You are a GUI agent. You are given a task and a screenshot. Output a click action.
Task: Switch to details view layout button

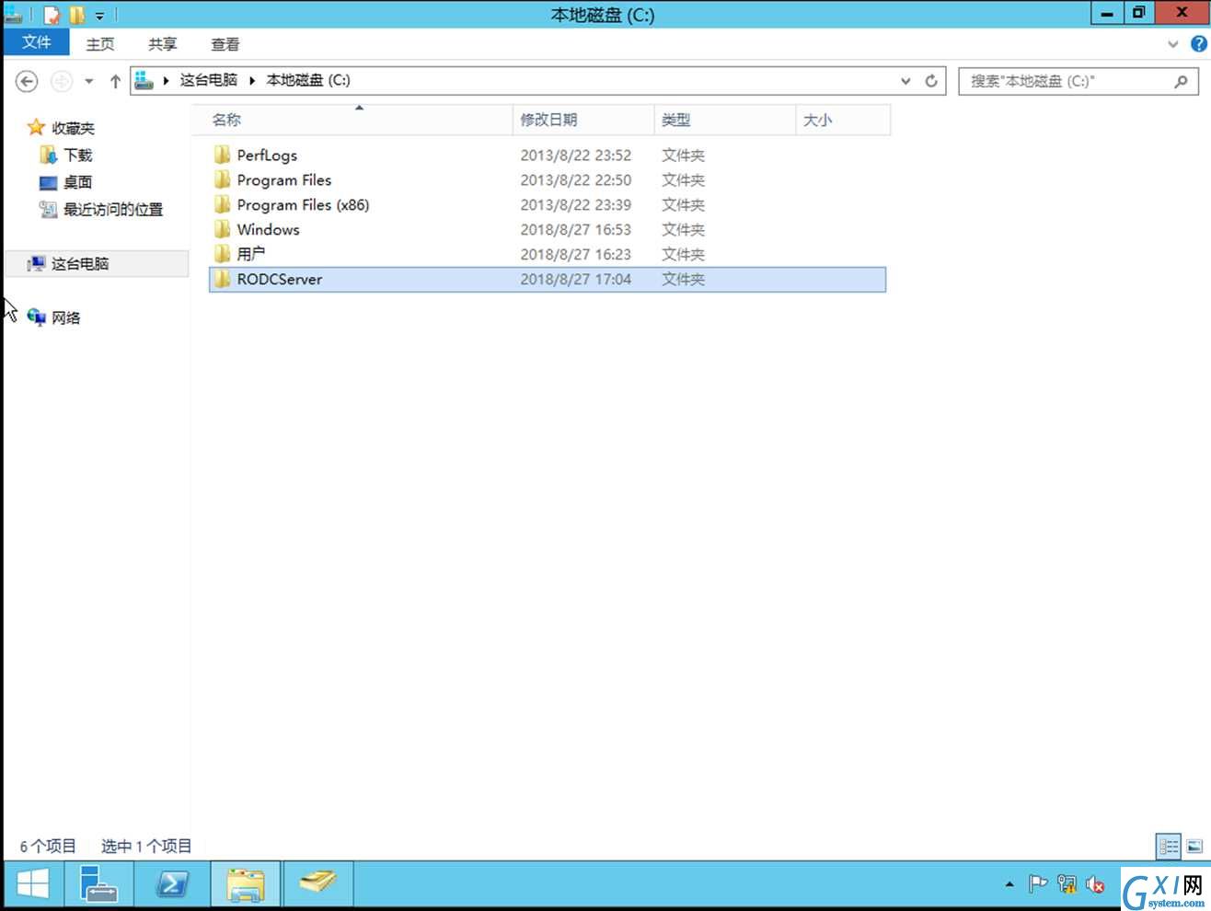[x=1168, y=846]
